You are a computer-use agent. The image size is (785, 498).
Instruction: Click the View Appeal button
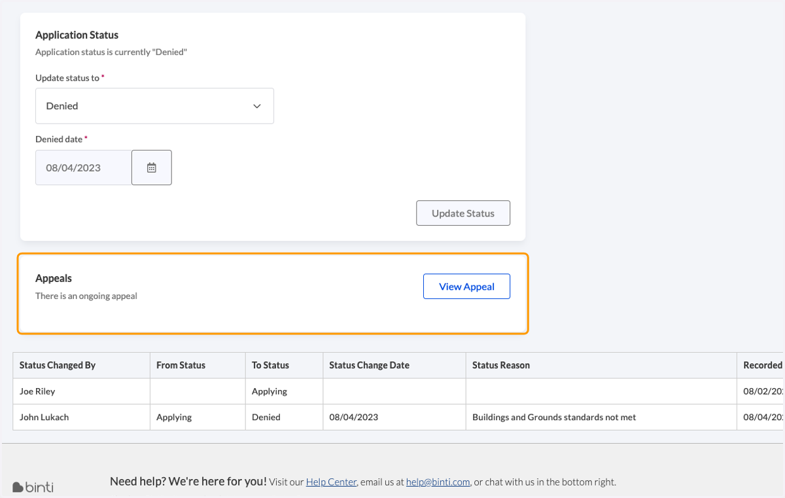coord(466,287)
